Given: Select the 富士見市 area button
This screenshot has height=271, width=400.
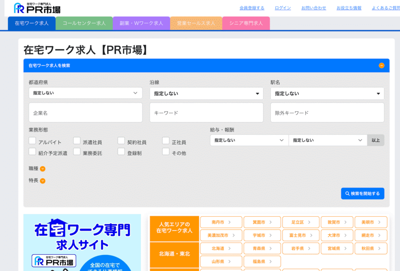Looking at the screenshot, I should (301, 235).
